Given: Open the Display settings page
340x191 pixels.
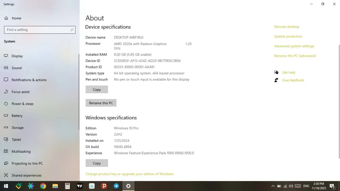Looking at the screenshot, I should click(x=17, y=56).
